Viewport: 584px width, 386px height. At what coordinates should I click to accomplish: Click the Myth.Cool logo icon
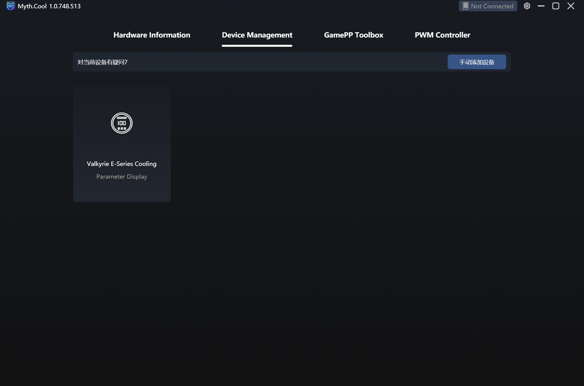(11, 6)
